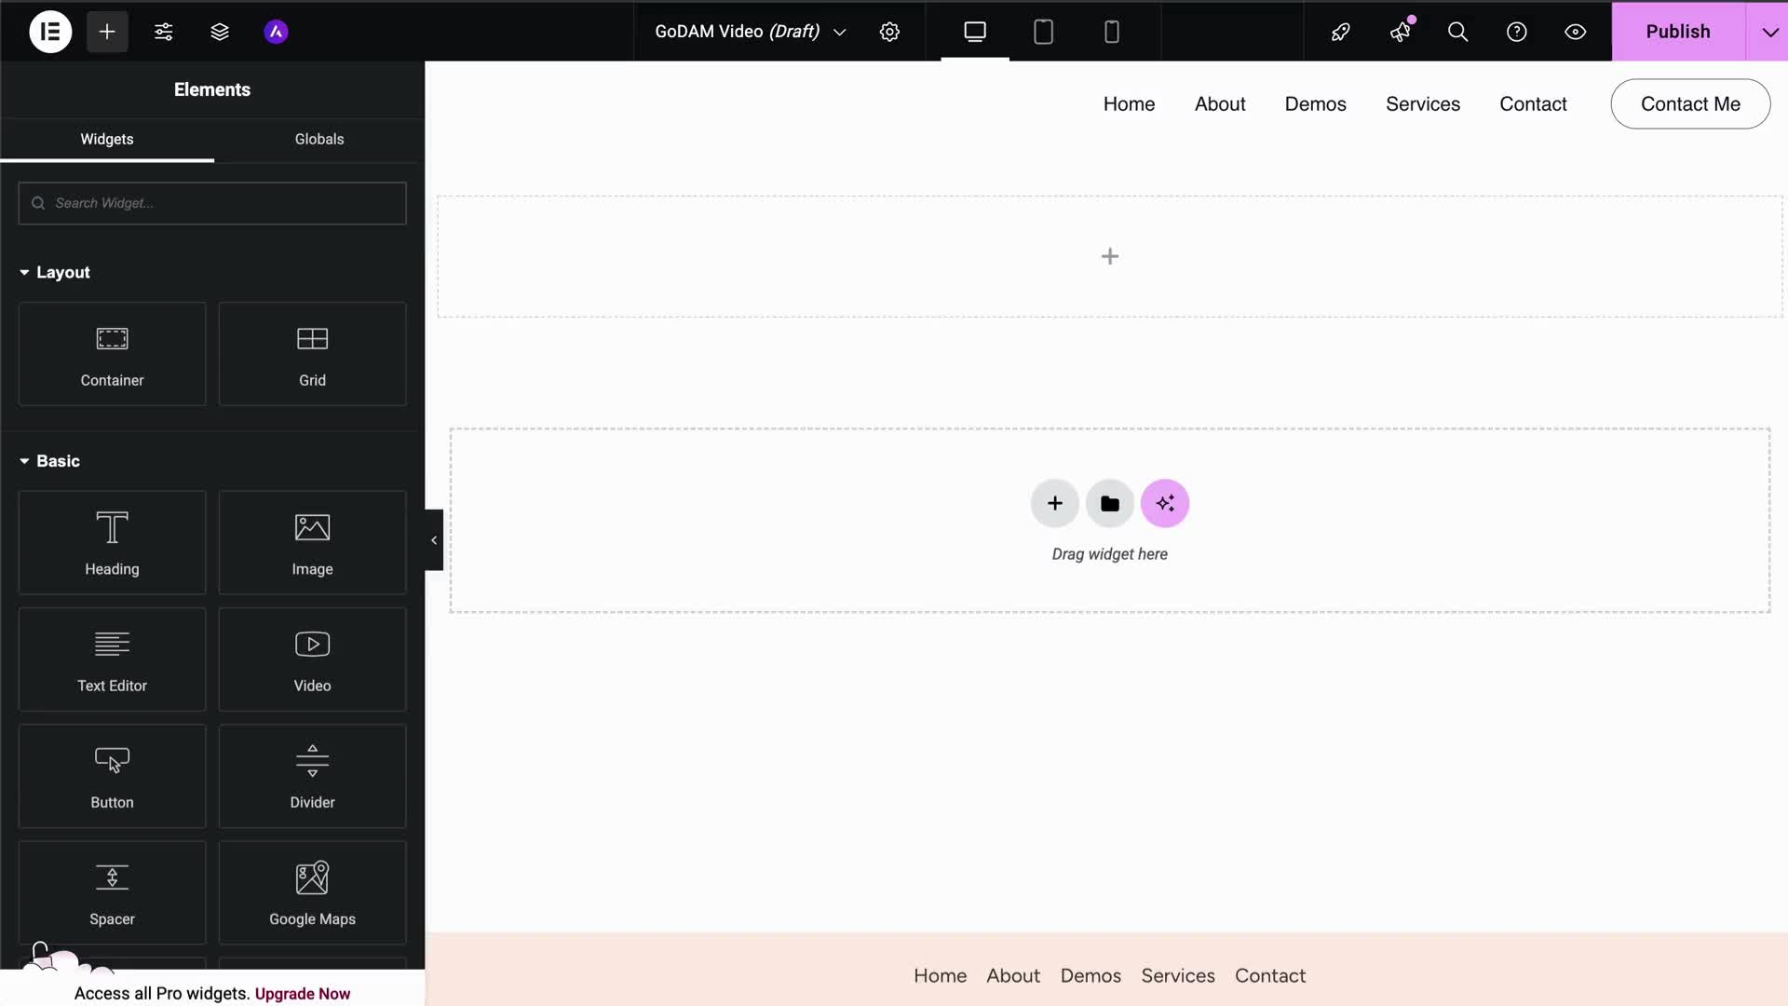Expand the Publish options chevron
This screenshot has height=1006, width=1788.
(1769, 31)
